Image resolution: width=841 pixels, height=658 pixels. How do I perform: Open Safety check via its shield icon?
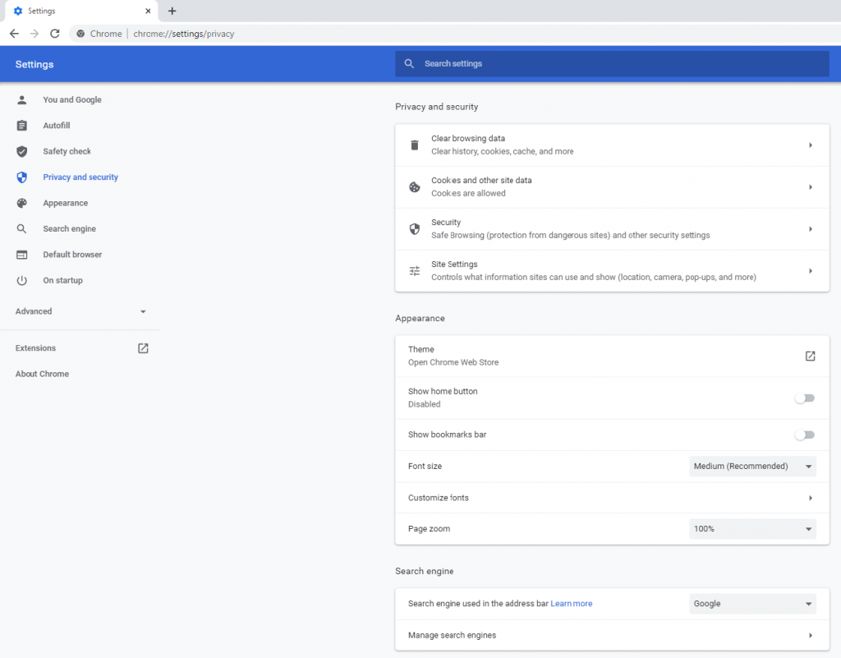[x=21, y=151]
